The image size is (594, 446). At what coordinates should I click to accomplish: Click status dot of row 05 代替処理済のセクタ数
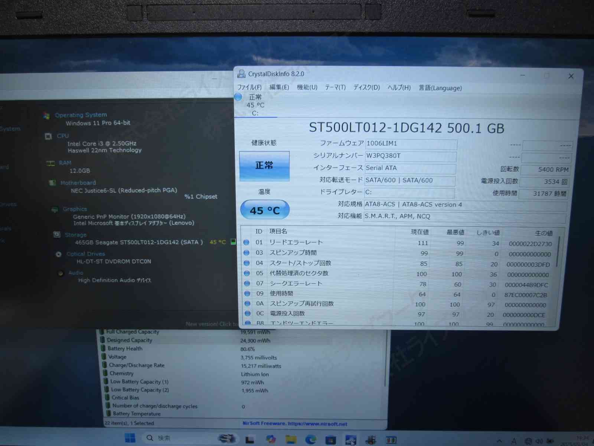(247, 273)
